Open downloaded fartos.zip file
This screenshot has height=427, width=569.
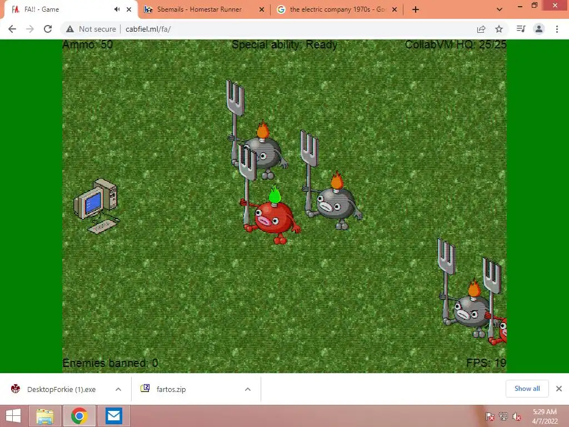[171, 389]
